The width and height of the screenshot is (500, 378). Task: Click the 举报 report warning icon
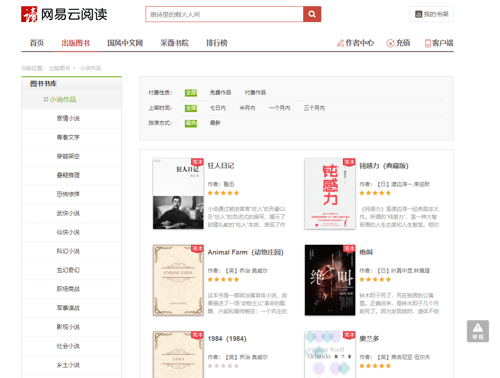coord(477,331)
